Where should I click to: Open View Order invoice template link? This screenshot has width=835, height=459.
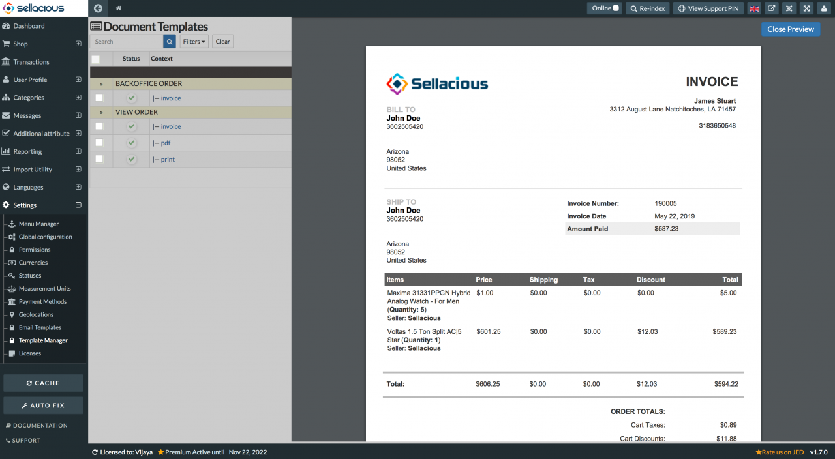171,126
